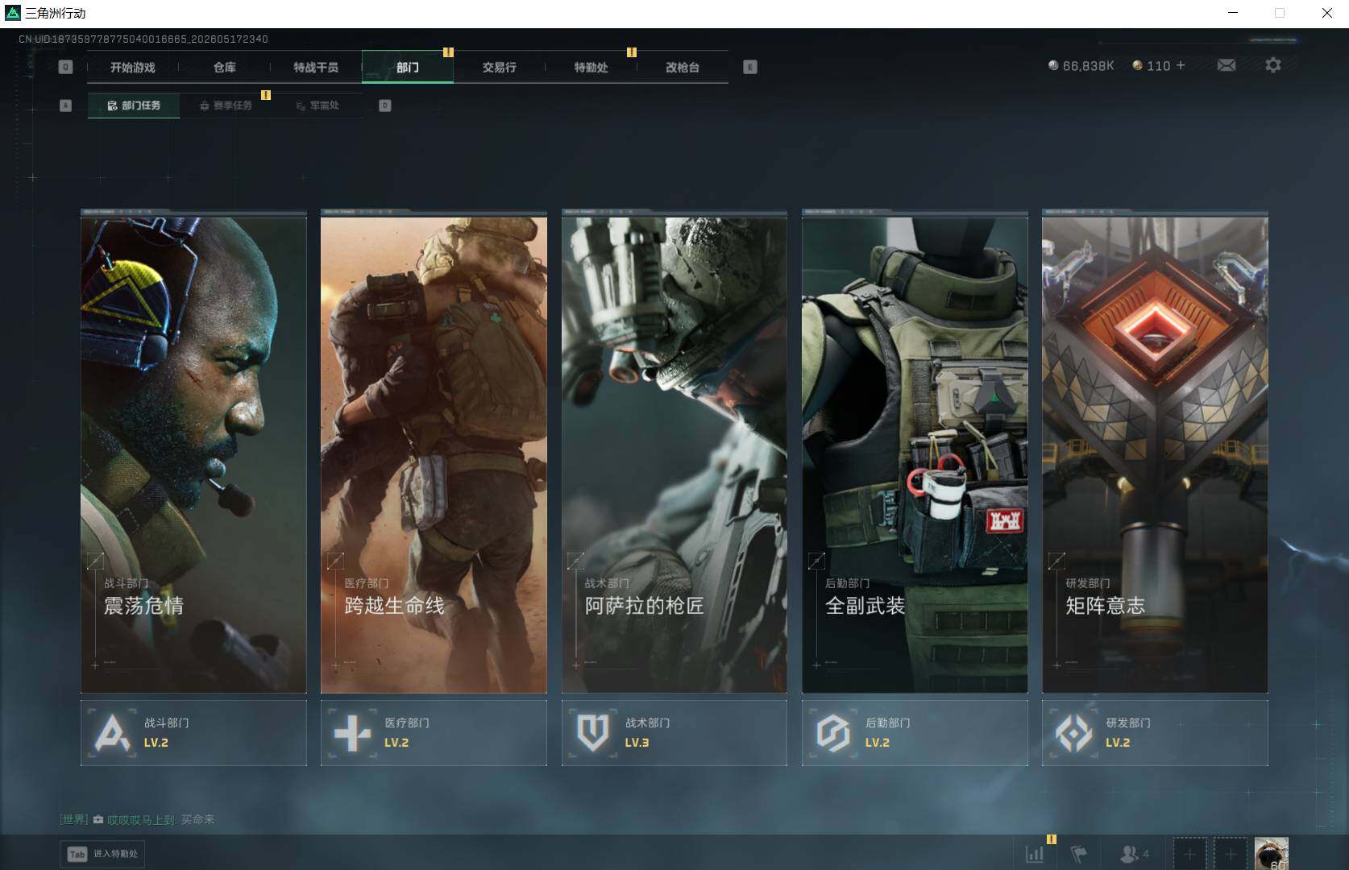Click the Tab 进入特勤处 button

tap(103, 854)
